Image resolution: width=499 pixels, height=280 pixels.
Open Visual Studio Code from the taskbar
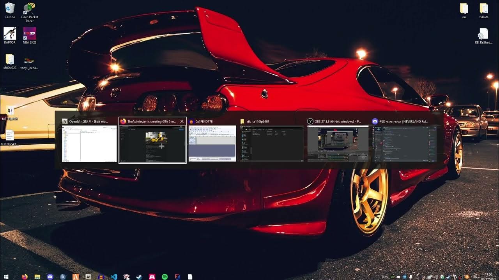114,276
